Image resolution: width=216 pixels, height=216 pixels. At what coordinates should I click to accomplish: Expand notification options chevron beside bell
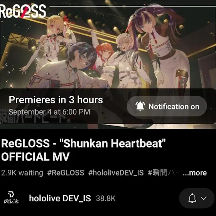coord(204,198)
